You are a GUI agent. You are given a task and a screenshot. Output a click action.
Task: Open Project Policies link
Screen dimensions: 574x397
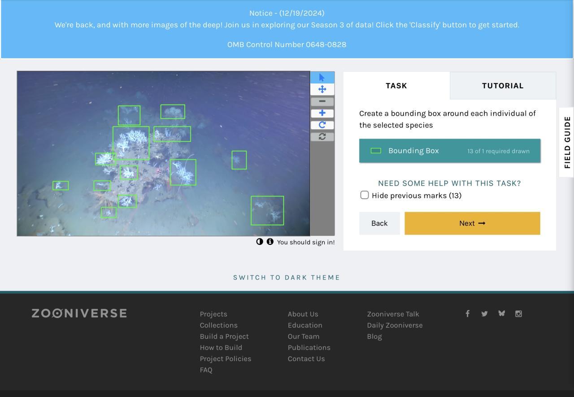(226, 359)
